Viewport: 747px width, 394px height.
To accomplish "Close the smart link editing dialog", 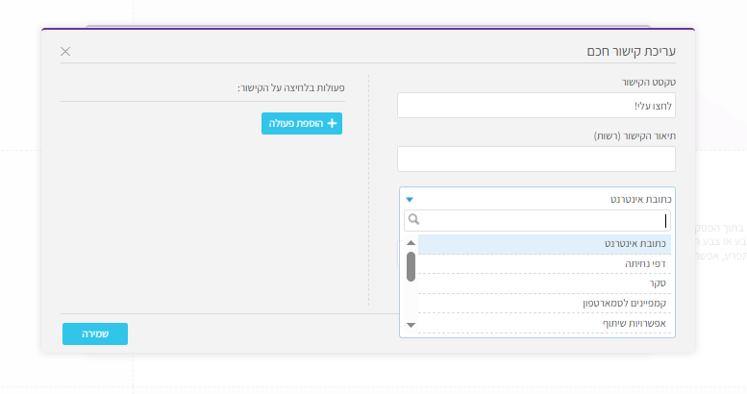I will 65,51.
